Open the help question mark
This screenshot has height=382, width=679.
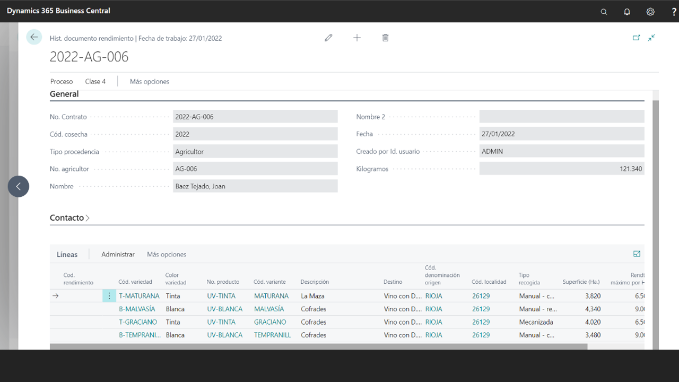pyautogui.click(x=674, y=12)
